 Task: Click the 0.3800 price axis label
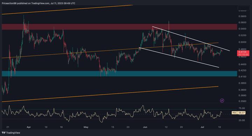[x=242, y=90]
